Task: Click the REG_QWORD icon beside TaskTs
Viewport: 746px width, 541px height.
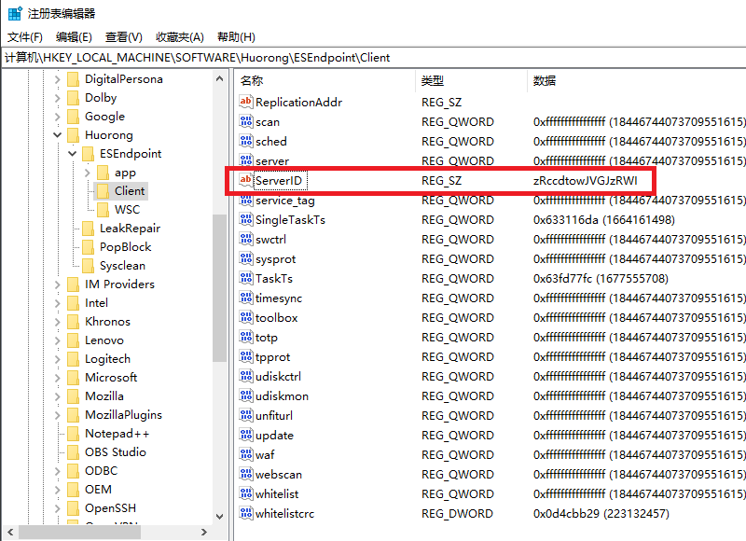Action: click(244, 278)
